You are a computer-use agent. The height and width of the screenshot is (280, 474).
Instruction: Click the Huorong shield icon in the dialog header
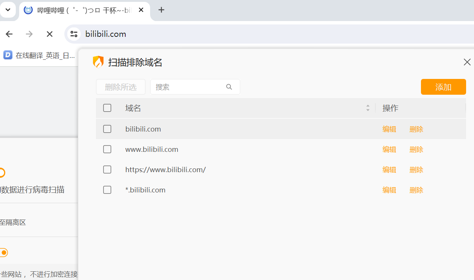(98, 62)
